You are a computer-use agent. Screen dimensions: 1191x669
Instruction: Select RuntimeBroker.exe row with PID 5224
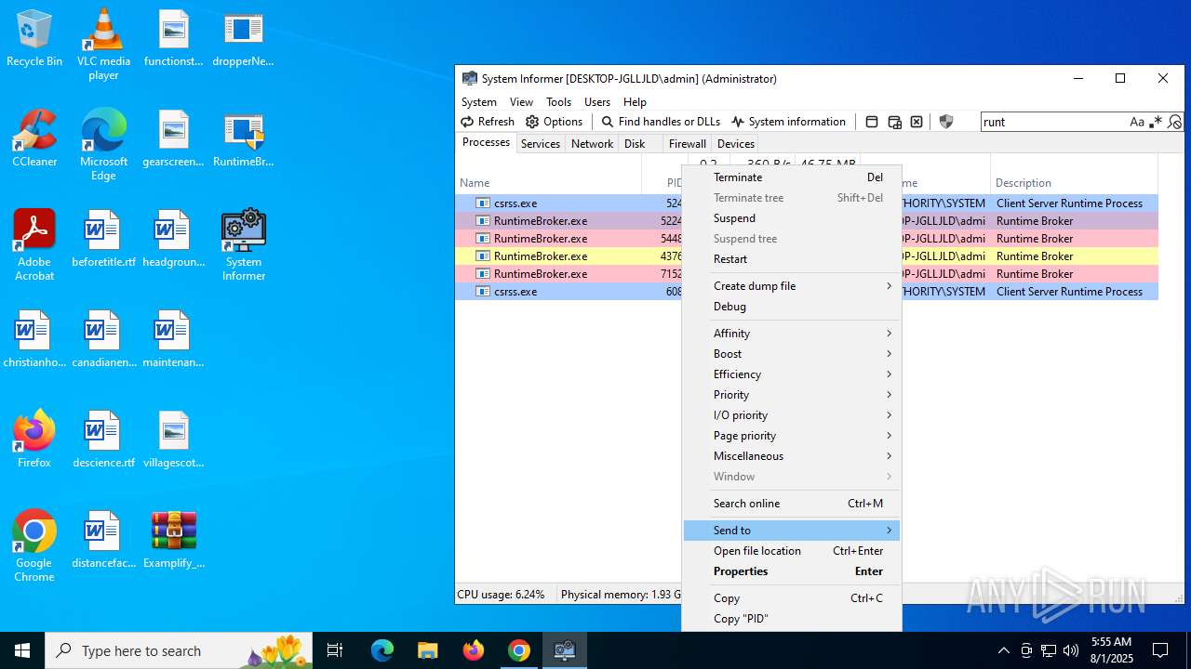(569, 221)
